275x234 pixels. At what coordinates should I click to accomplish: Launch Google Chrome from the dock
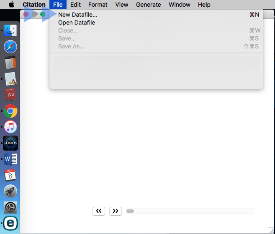[10, 111]
